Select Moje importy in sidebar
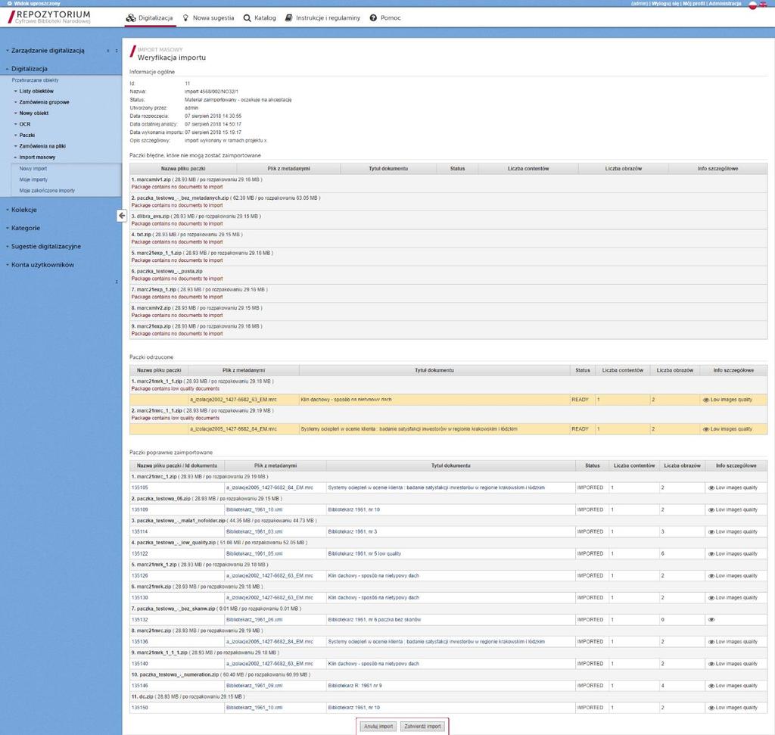This screenshot has height=735, width=775. (x=33, y=179)
